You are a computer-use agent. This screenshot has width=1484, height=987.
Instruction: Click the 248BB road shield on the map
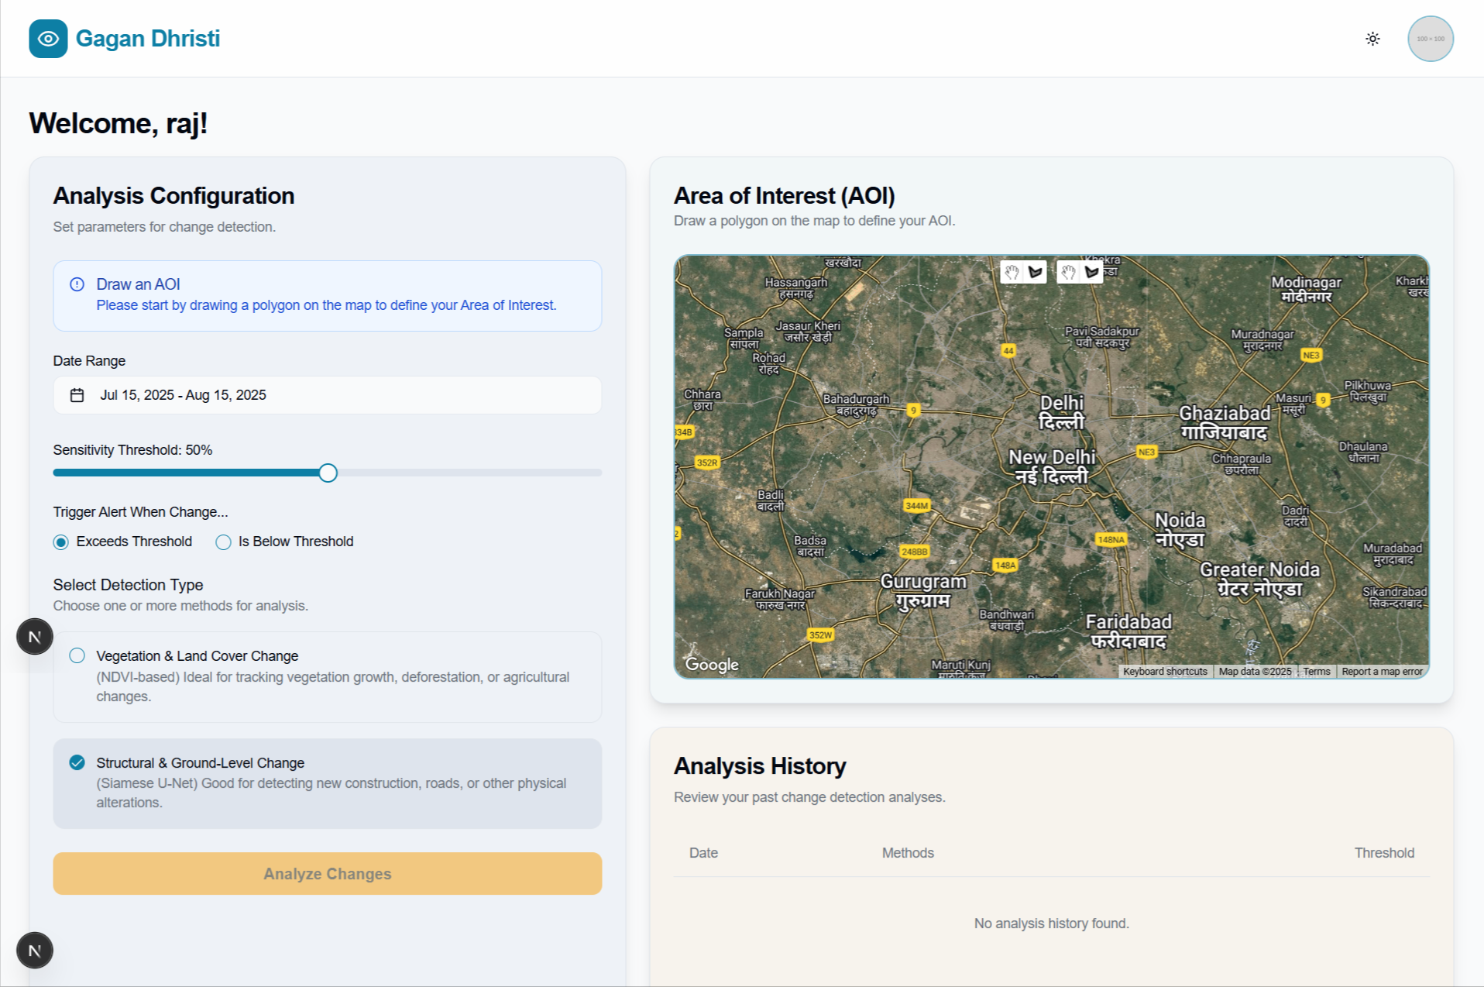coord(914,552)
